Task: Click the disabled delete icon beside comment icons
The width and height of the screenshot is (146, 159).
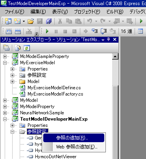Action: (29, 31)
